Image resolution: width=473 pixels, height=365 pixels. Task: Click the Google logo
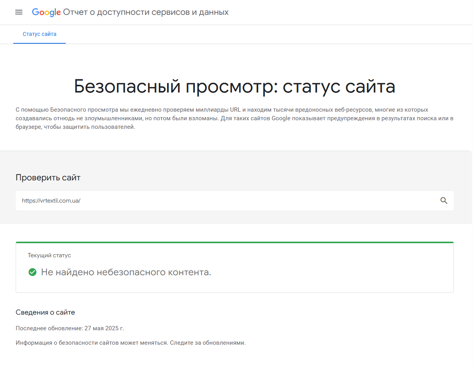pos(46,12)
